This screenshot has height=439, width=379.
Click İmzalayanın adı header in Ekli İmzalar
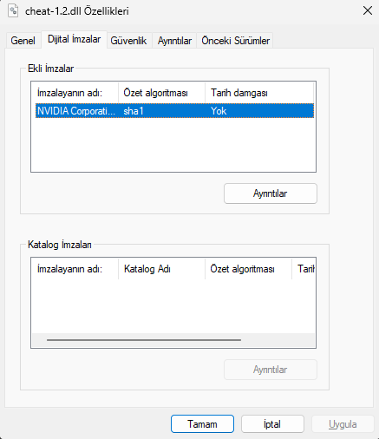pyautogui.click(x=75, y=93)
